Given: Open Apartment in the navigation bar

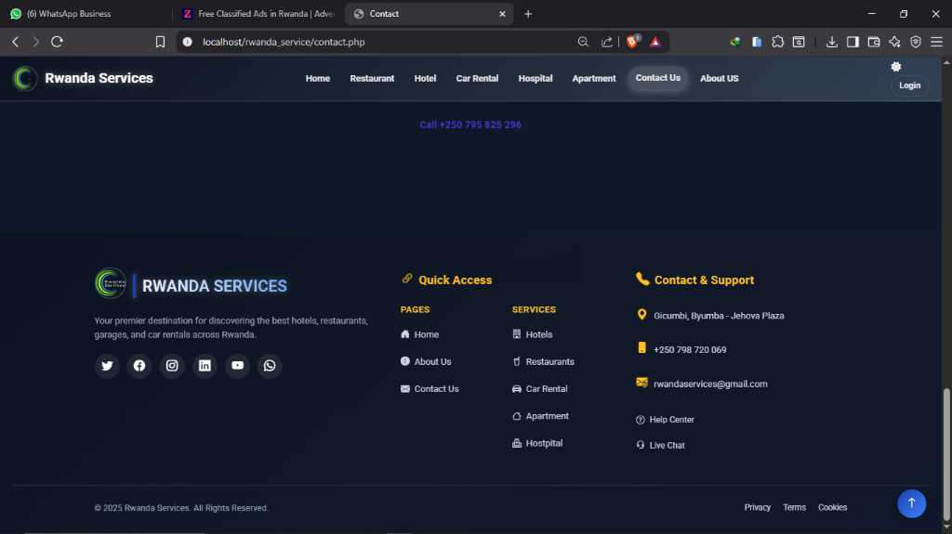Looking at the screenshot, I should point(594,78).
